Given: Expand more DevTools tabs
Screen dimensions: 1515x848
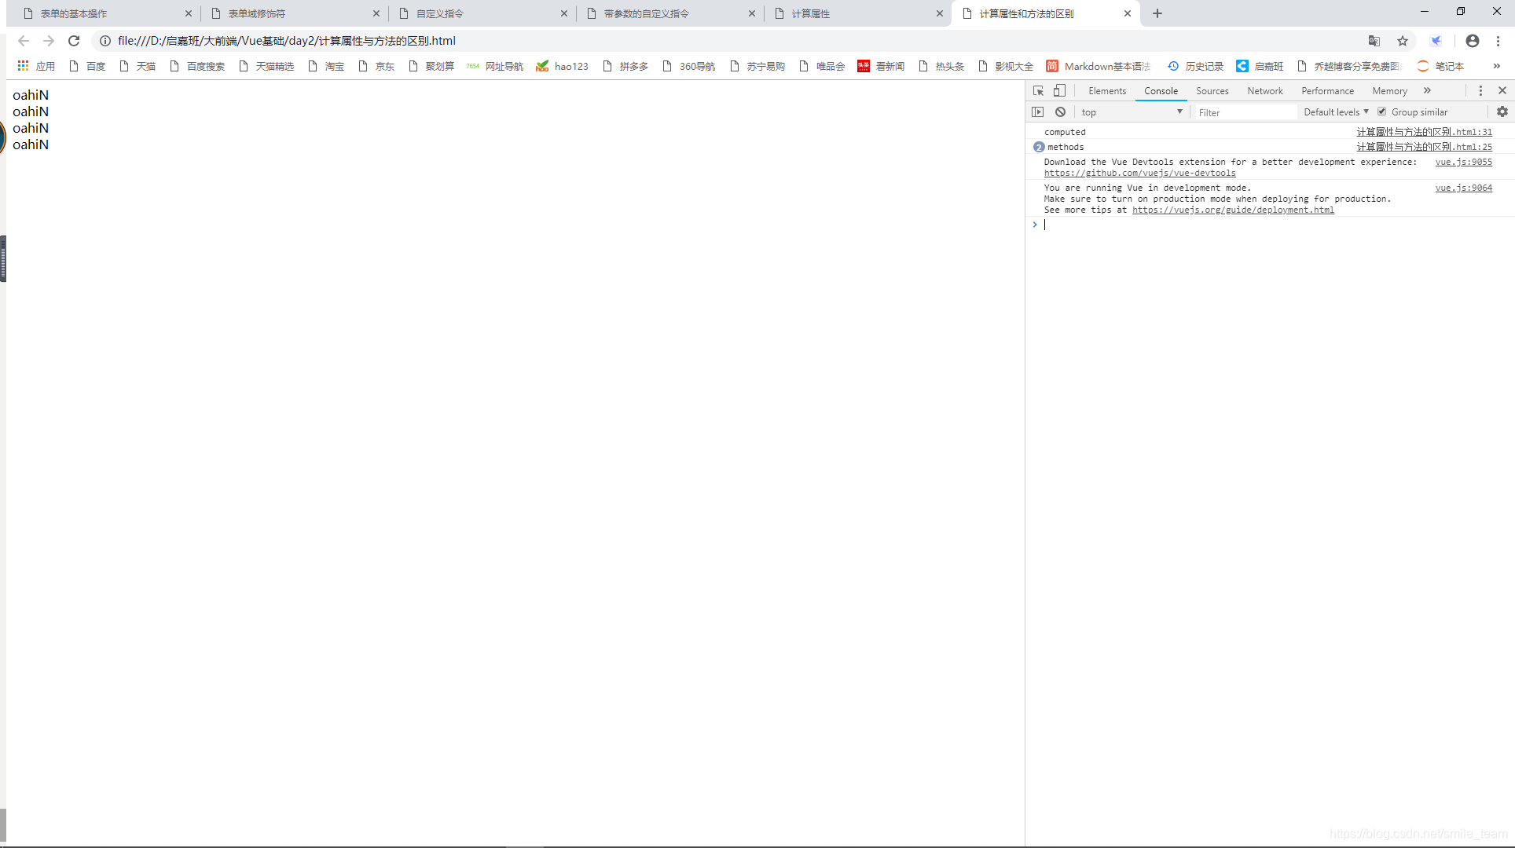Looking at the screenshot, I should [1428, 91].
